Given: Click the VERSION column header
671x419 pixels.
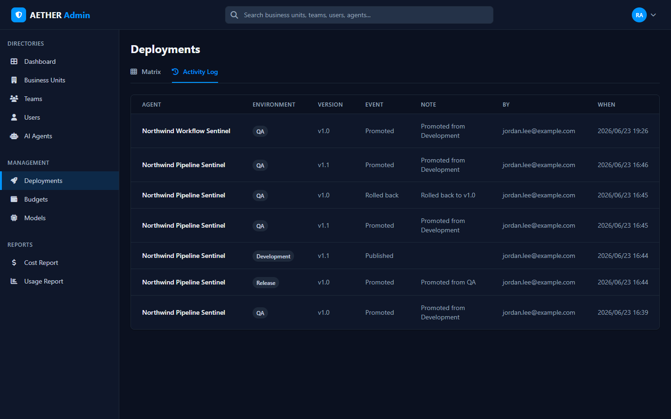Looking at the screenshot, I should pyautogui.click(x=330, y=105).
